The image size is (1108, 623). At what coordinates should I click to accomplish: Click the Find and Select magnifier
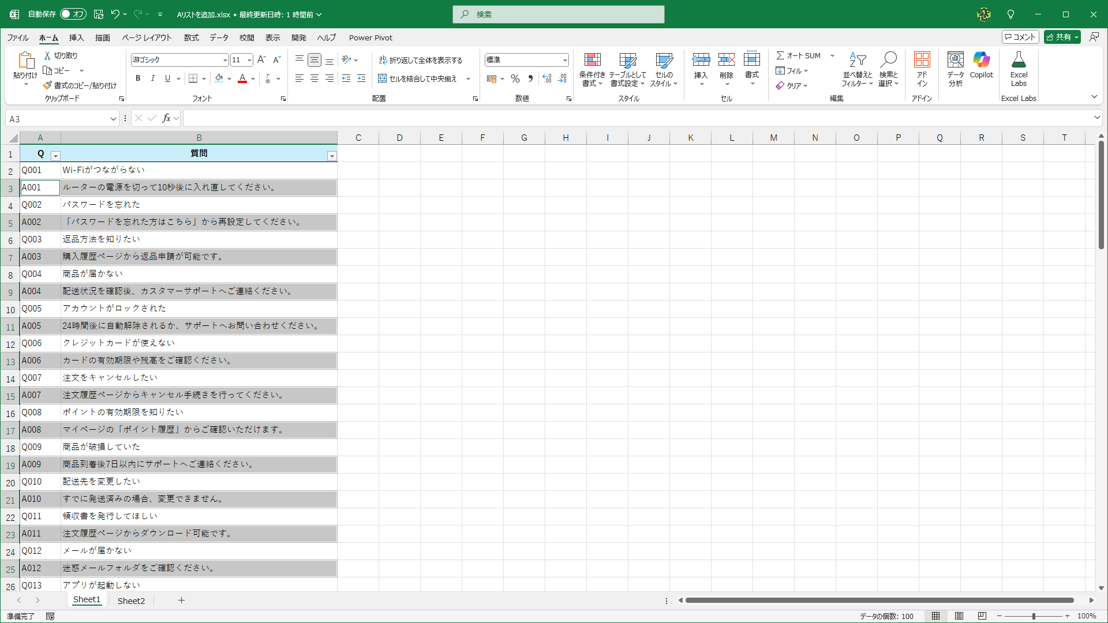[888, 60]
